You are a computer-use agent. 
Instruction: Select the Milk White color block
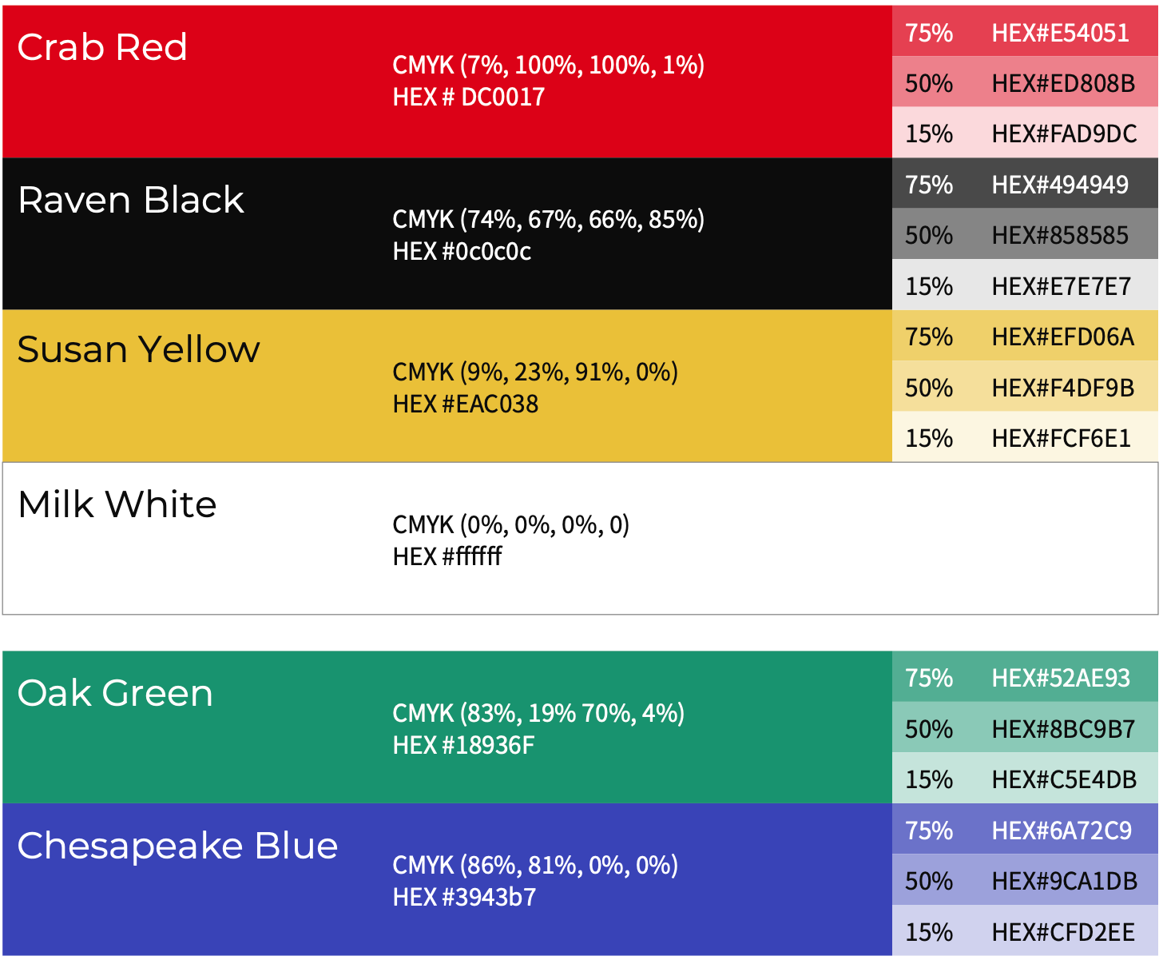[580, 538]
